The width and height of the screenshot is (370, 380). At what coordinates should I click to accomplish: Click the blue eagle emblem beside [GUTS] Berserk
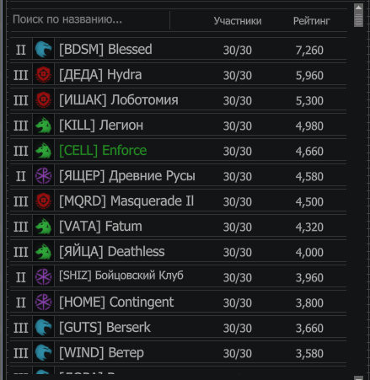[43, 328]
